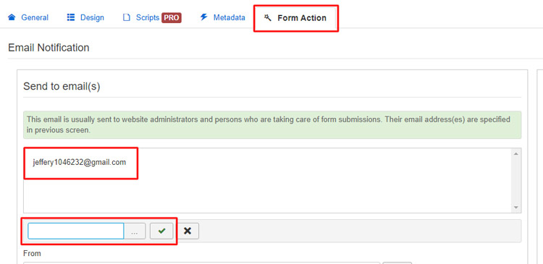Click the Send to email(s) heading
The height and width of the screenshot is (264, 543).
pyautogui.click(x=62, y=87)
